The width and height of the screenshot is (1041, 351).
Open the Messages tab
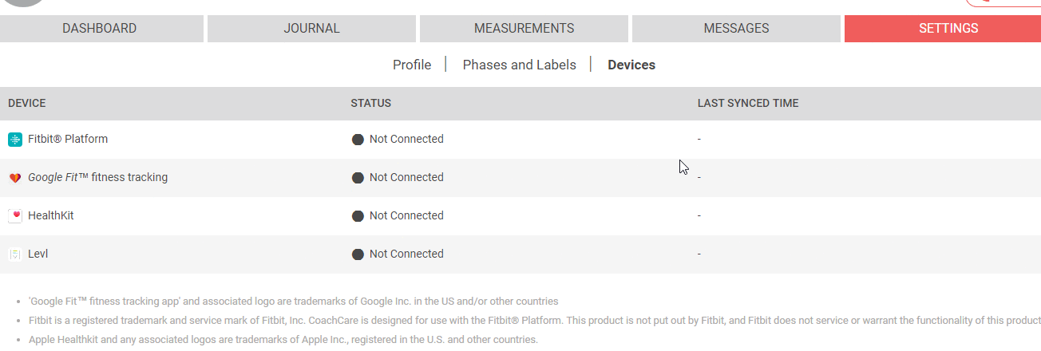click(x=736, y=29)
